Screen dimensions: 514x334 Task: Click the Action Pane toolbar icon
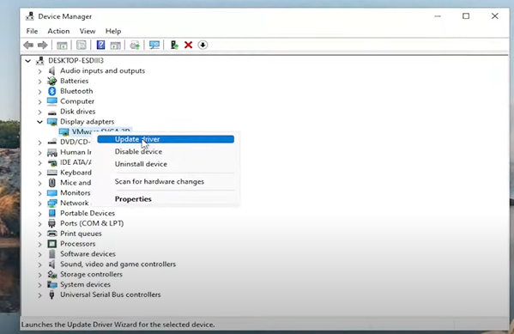(115, 45)
